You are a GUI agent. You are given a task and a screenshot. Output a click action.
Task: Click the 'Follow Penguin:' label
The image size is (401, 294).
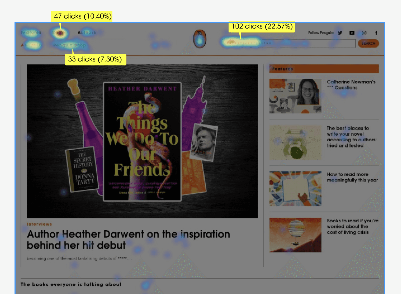point(321,33)
